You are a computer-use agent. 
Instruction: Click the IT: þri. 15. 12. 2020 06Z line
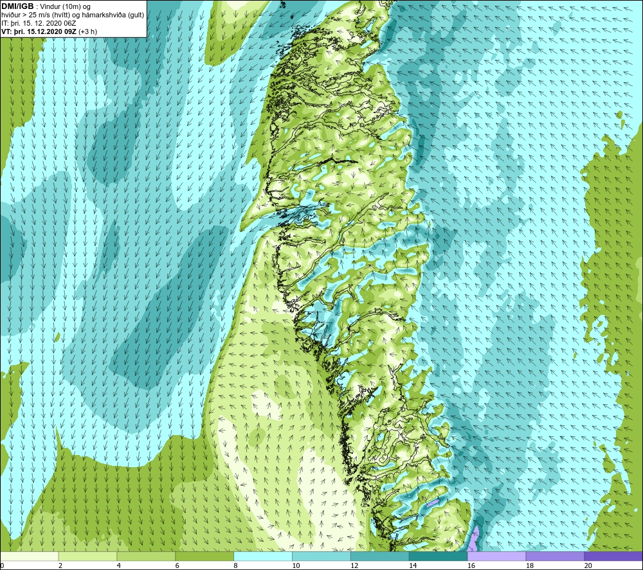point(39,23)
